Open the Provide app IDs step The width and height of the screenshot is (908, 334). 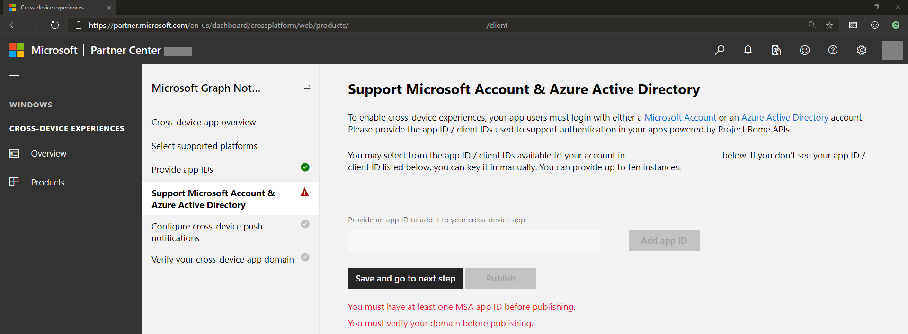point(182,169)
